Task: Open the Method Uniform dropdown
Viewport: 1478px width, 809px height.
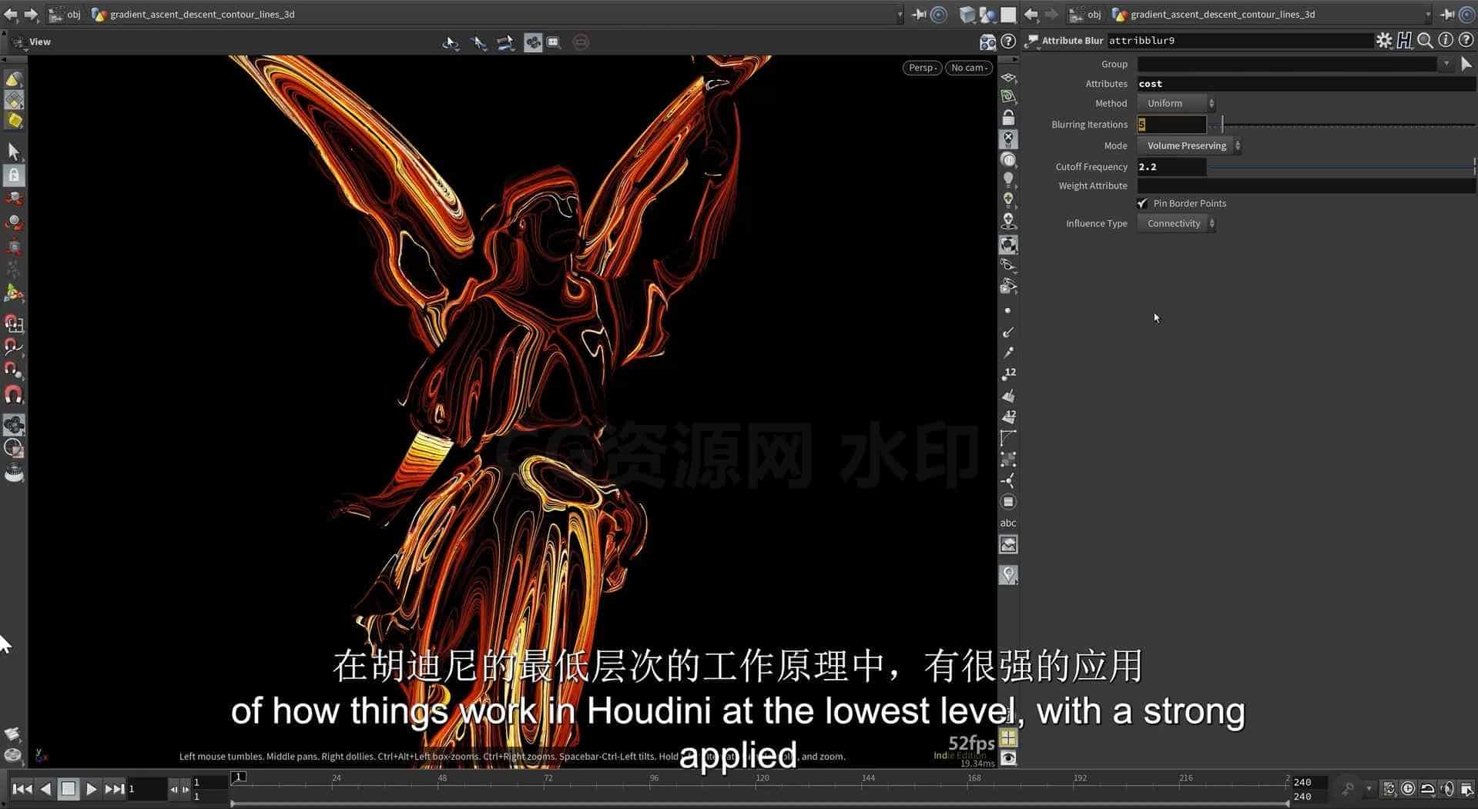Action: [x=1176, y=103]
